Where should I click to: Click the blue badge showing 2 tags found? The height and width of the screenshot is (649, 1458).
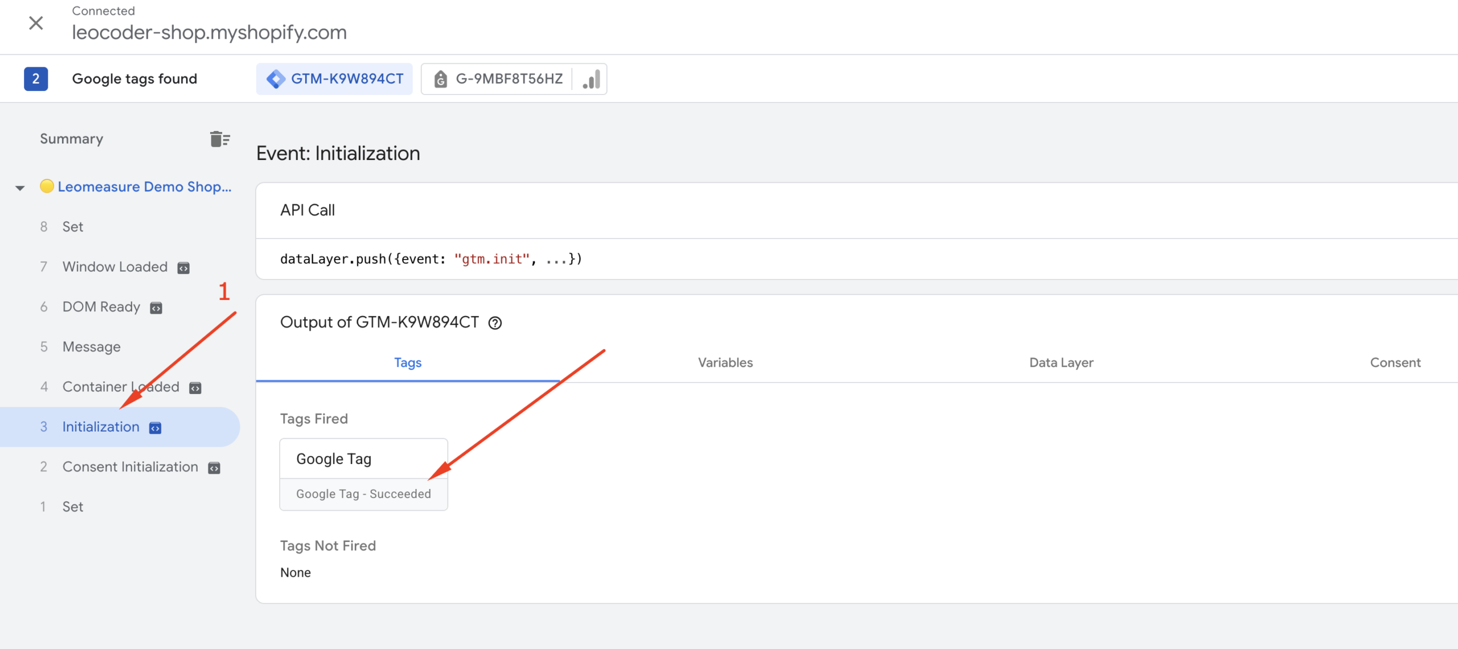click(36, 79)
